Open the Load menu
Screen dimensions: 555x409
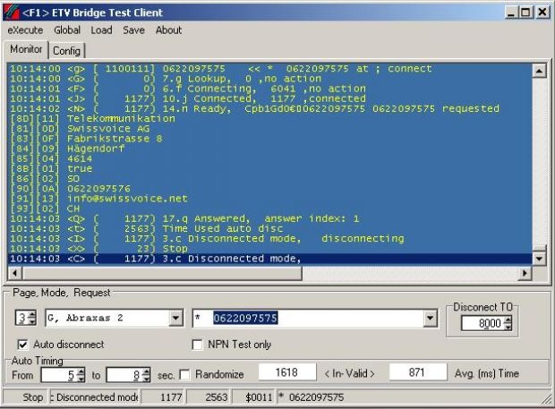(101, 30)
